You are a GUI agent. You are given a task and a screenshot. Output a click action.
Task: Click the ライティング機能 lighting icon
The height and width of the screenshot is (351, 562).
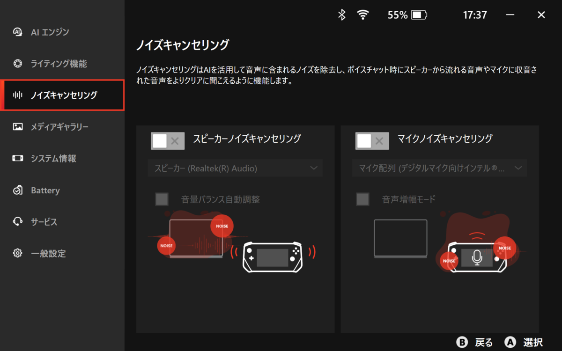(18, 64)
